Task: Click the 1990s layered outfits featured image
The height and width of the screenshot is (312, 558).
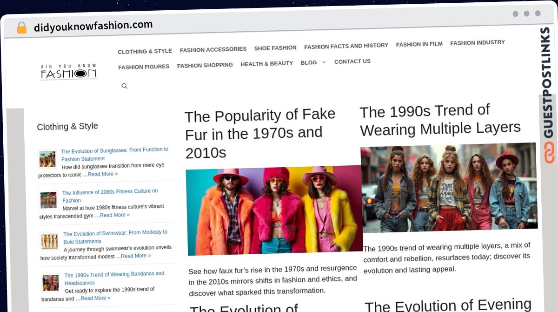Action: tap(449, 187)
